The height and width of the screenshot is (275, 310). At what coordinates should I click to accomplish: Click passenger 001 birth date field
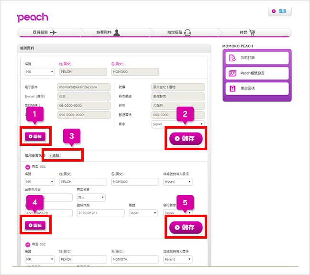click(x=49, y=198)
